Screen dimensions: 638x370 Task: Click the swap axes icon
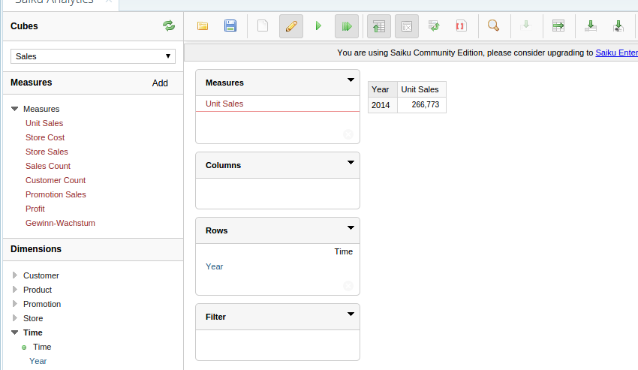[434, 26]
